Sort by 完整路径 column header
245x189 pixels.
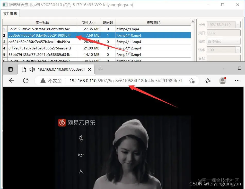(x=153, y=23)
